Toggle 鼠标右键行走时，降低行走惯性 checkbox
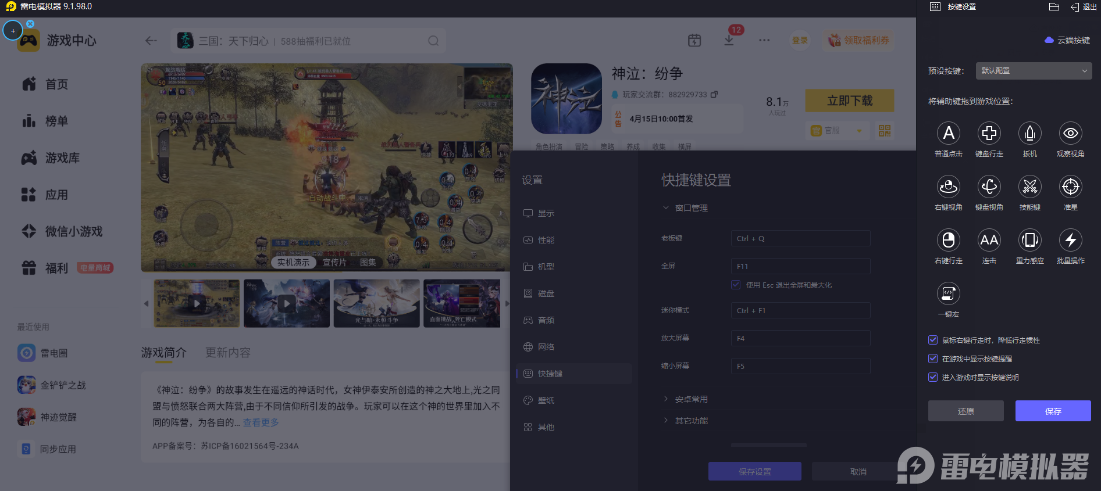Screen dimensions: 1101x491 click(x=933, y=340)
